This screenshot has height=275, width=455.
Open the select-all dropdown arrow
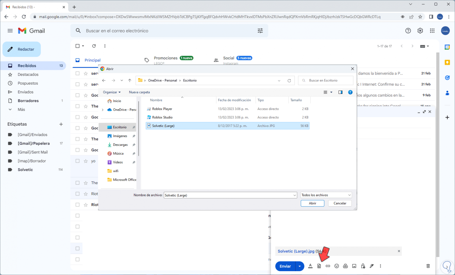click(x=83, y=46)
